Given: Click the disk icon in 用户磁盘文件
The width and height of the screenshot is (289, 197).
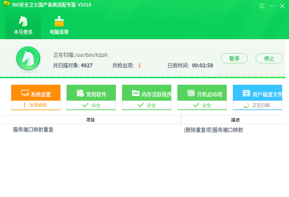Looking at the screenshot, I should click(x=246, y=93).
